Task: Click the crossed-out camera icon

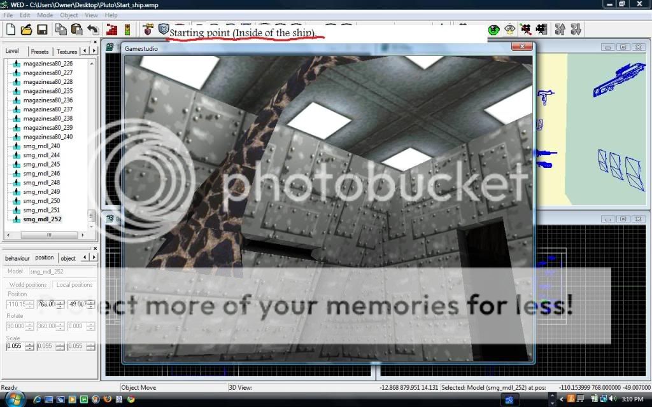Action: (x=525, y=29)
